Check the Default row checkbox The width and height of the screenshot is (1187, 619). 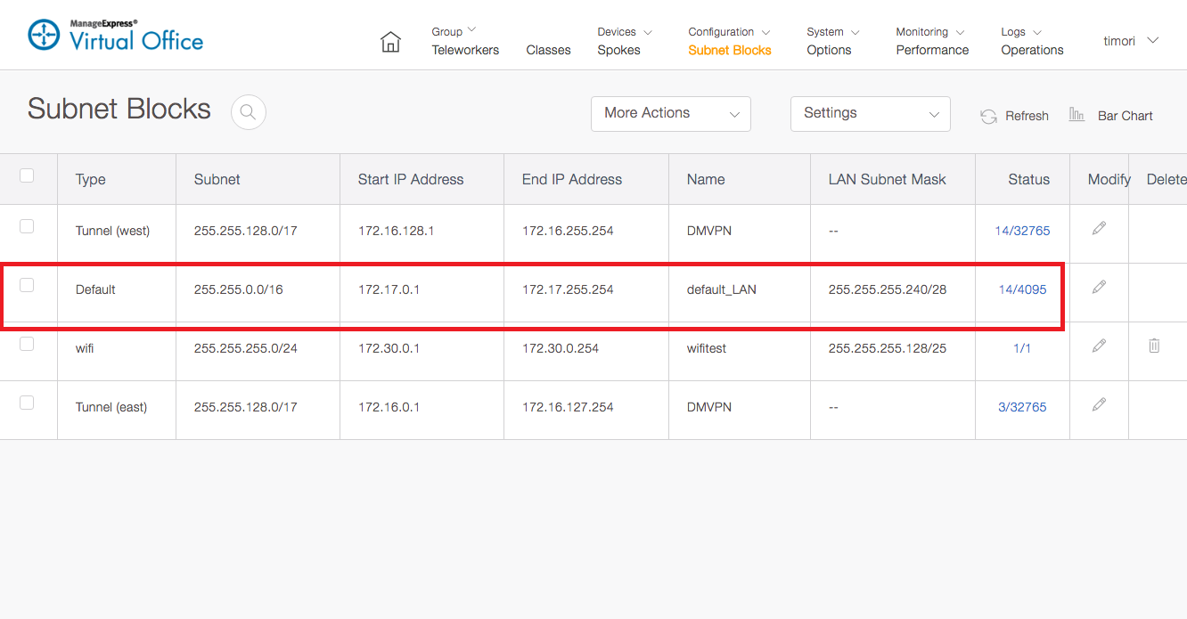pos(27,285)
